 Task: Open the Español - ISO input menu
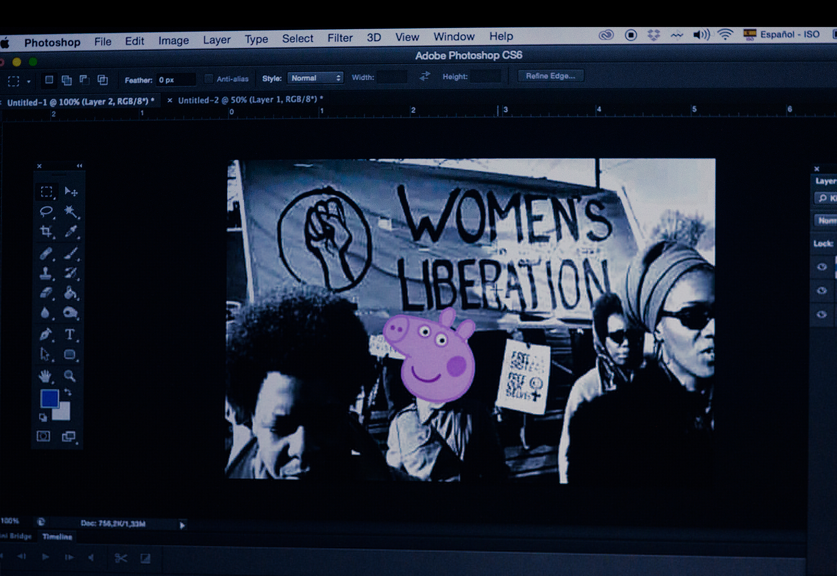[781, 34]
